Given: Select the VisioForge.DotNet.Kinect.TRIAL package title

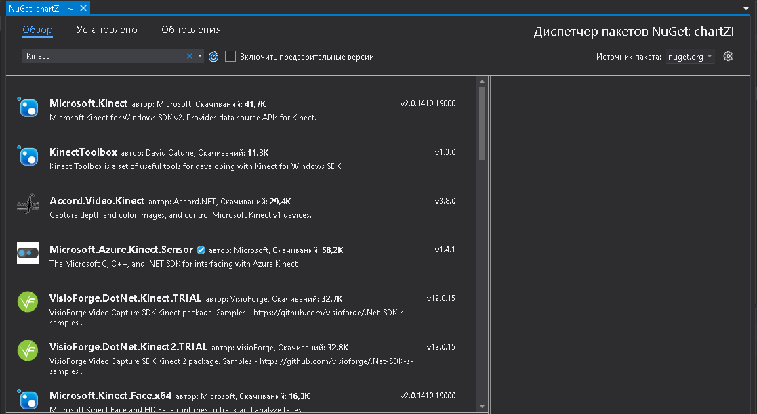Looking at the screenshot, I should 125,298.
